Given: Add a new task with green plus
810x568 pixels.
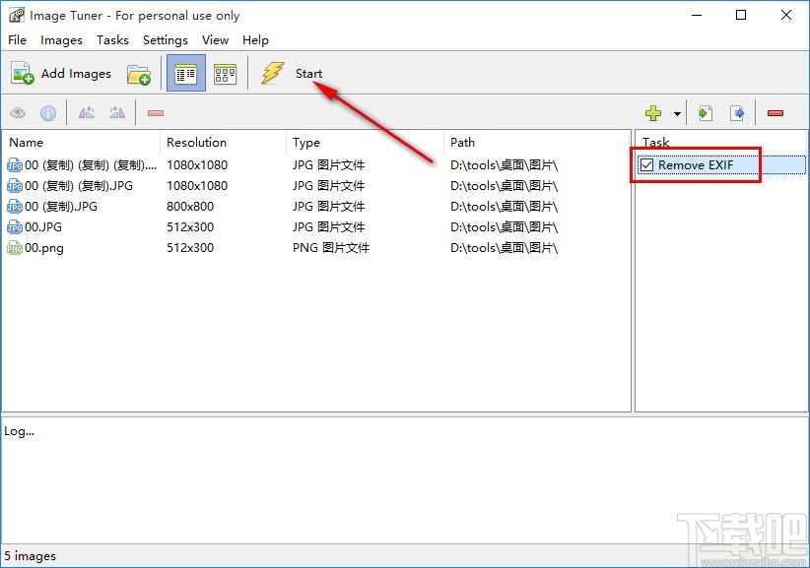Looking at the screenshot, I should 653,113.
